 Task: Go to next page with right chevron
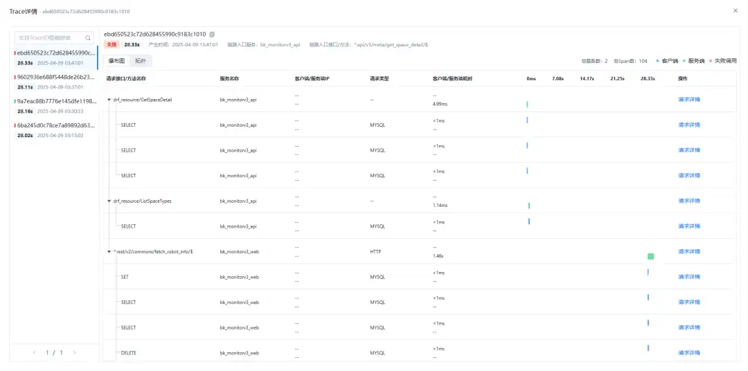74,353
